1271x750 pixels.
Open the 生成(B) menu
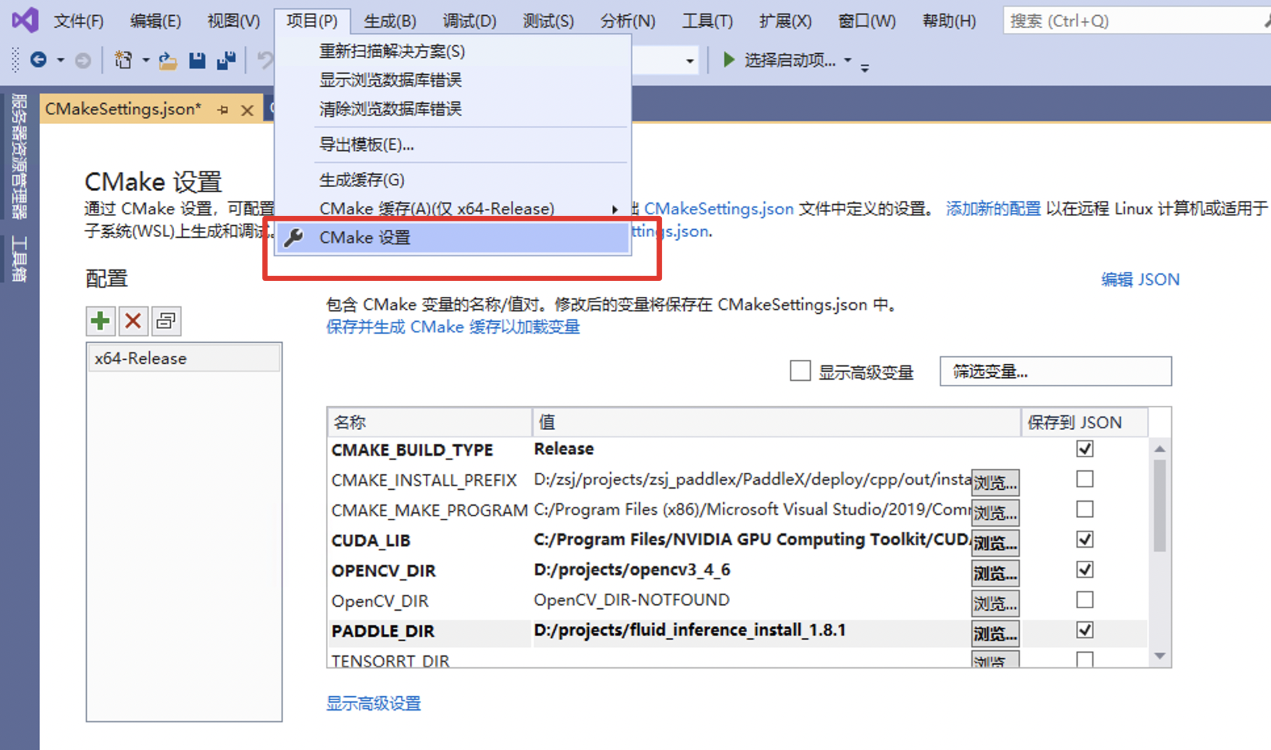click(390, 21)
